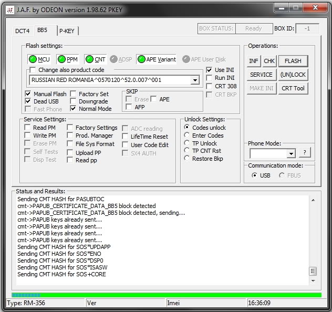
Task: Click the green MCU file indicator
Action: [33, 59]
